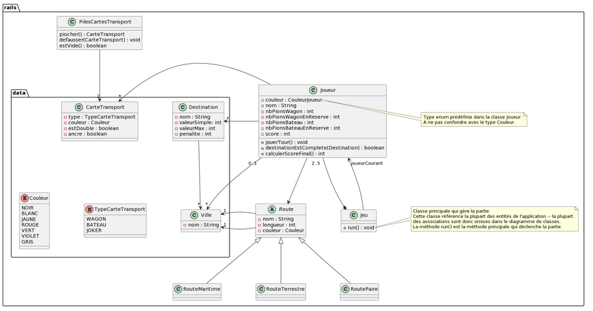
Task: Select the class icon beside RouteTerrestre
Action: (262, 288)
